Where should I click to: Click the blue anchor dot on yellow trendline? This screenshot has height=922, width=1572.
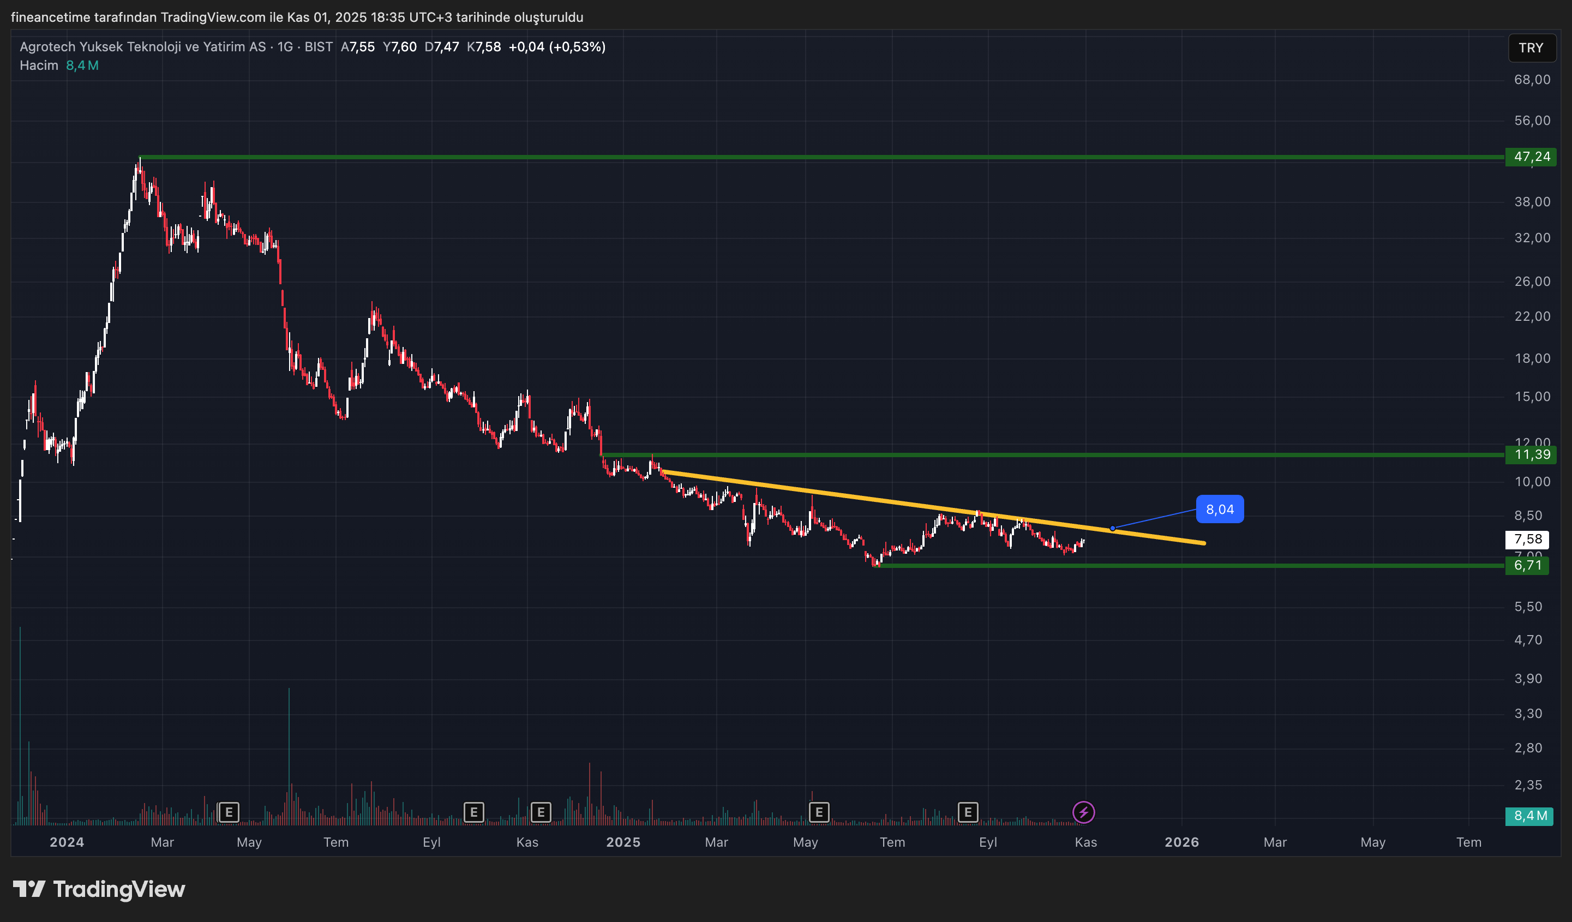coord(1112,528)
